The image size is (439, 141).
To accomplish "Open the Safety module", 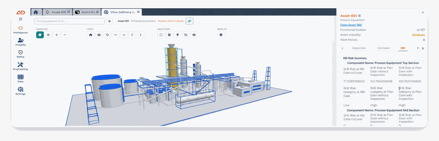I will click(x=20, y=54).
